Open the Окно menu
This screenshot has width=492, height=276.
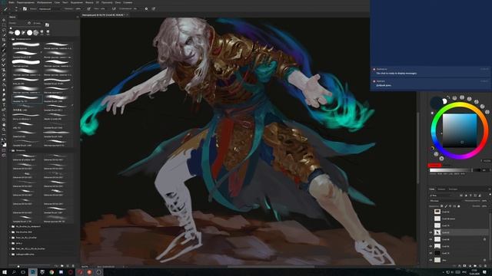(x=118, y=2)
